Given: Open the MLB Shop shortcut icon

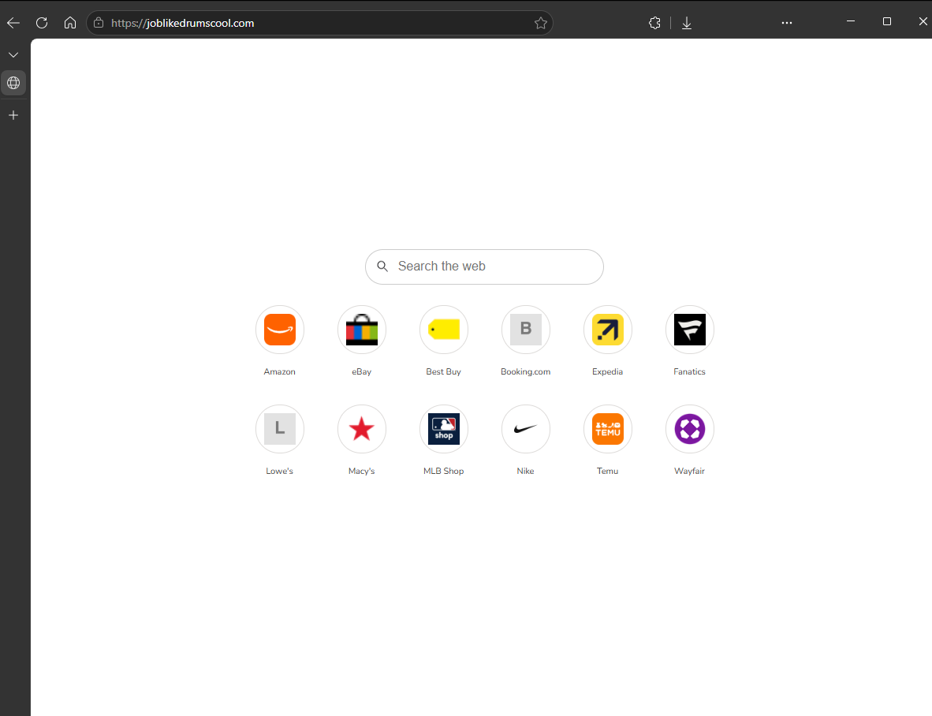Looking at the screenshot, I should click(x=444, y=429).
